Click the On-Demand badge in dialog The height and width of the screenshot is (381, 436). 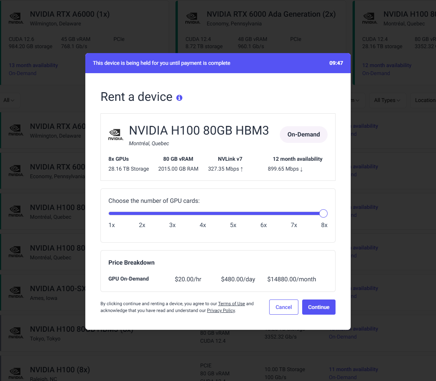(304, 135)
